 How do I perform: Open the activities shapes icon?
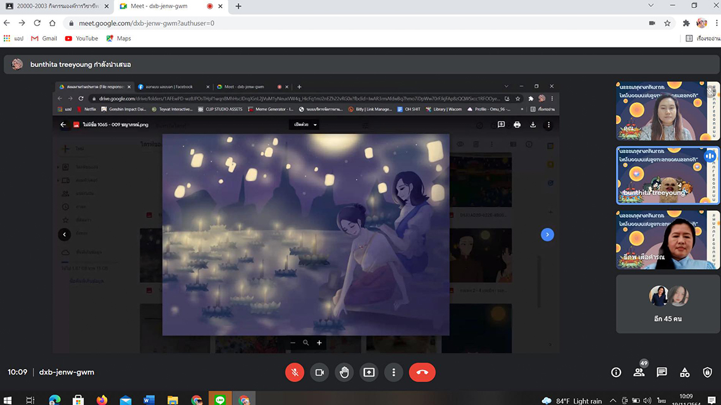(x=685, y=372)
